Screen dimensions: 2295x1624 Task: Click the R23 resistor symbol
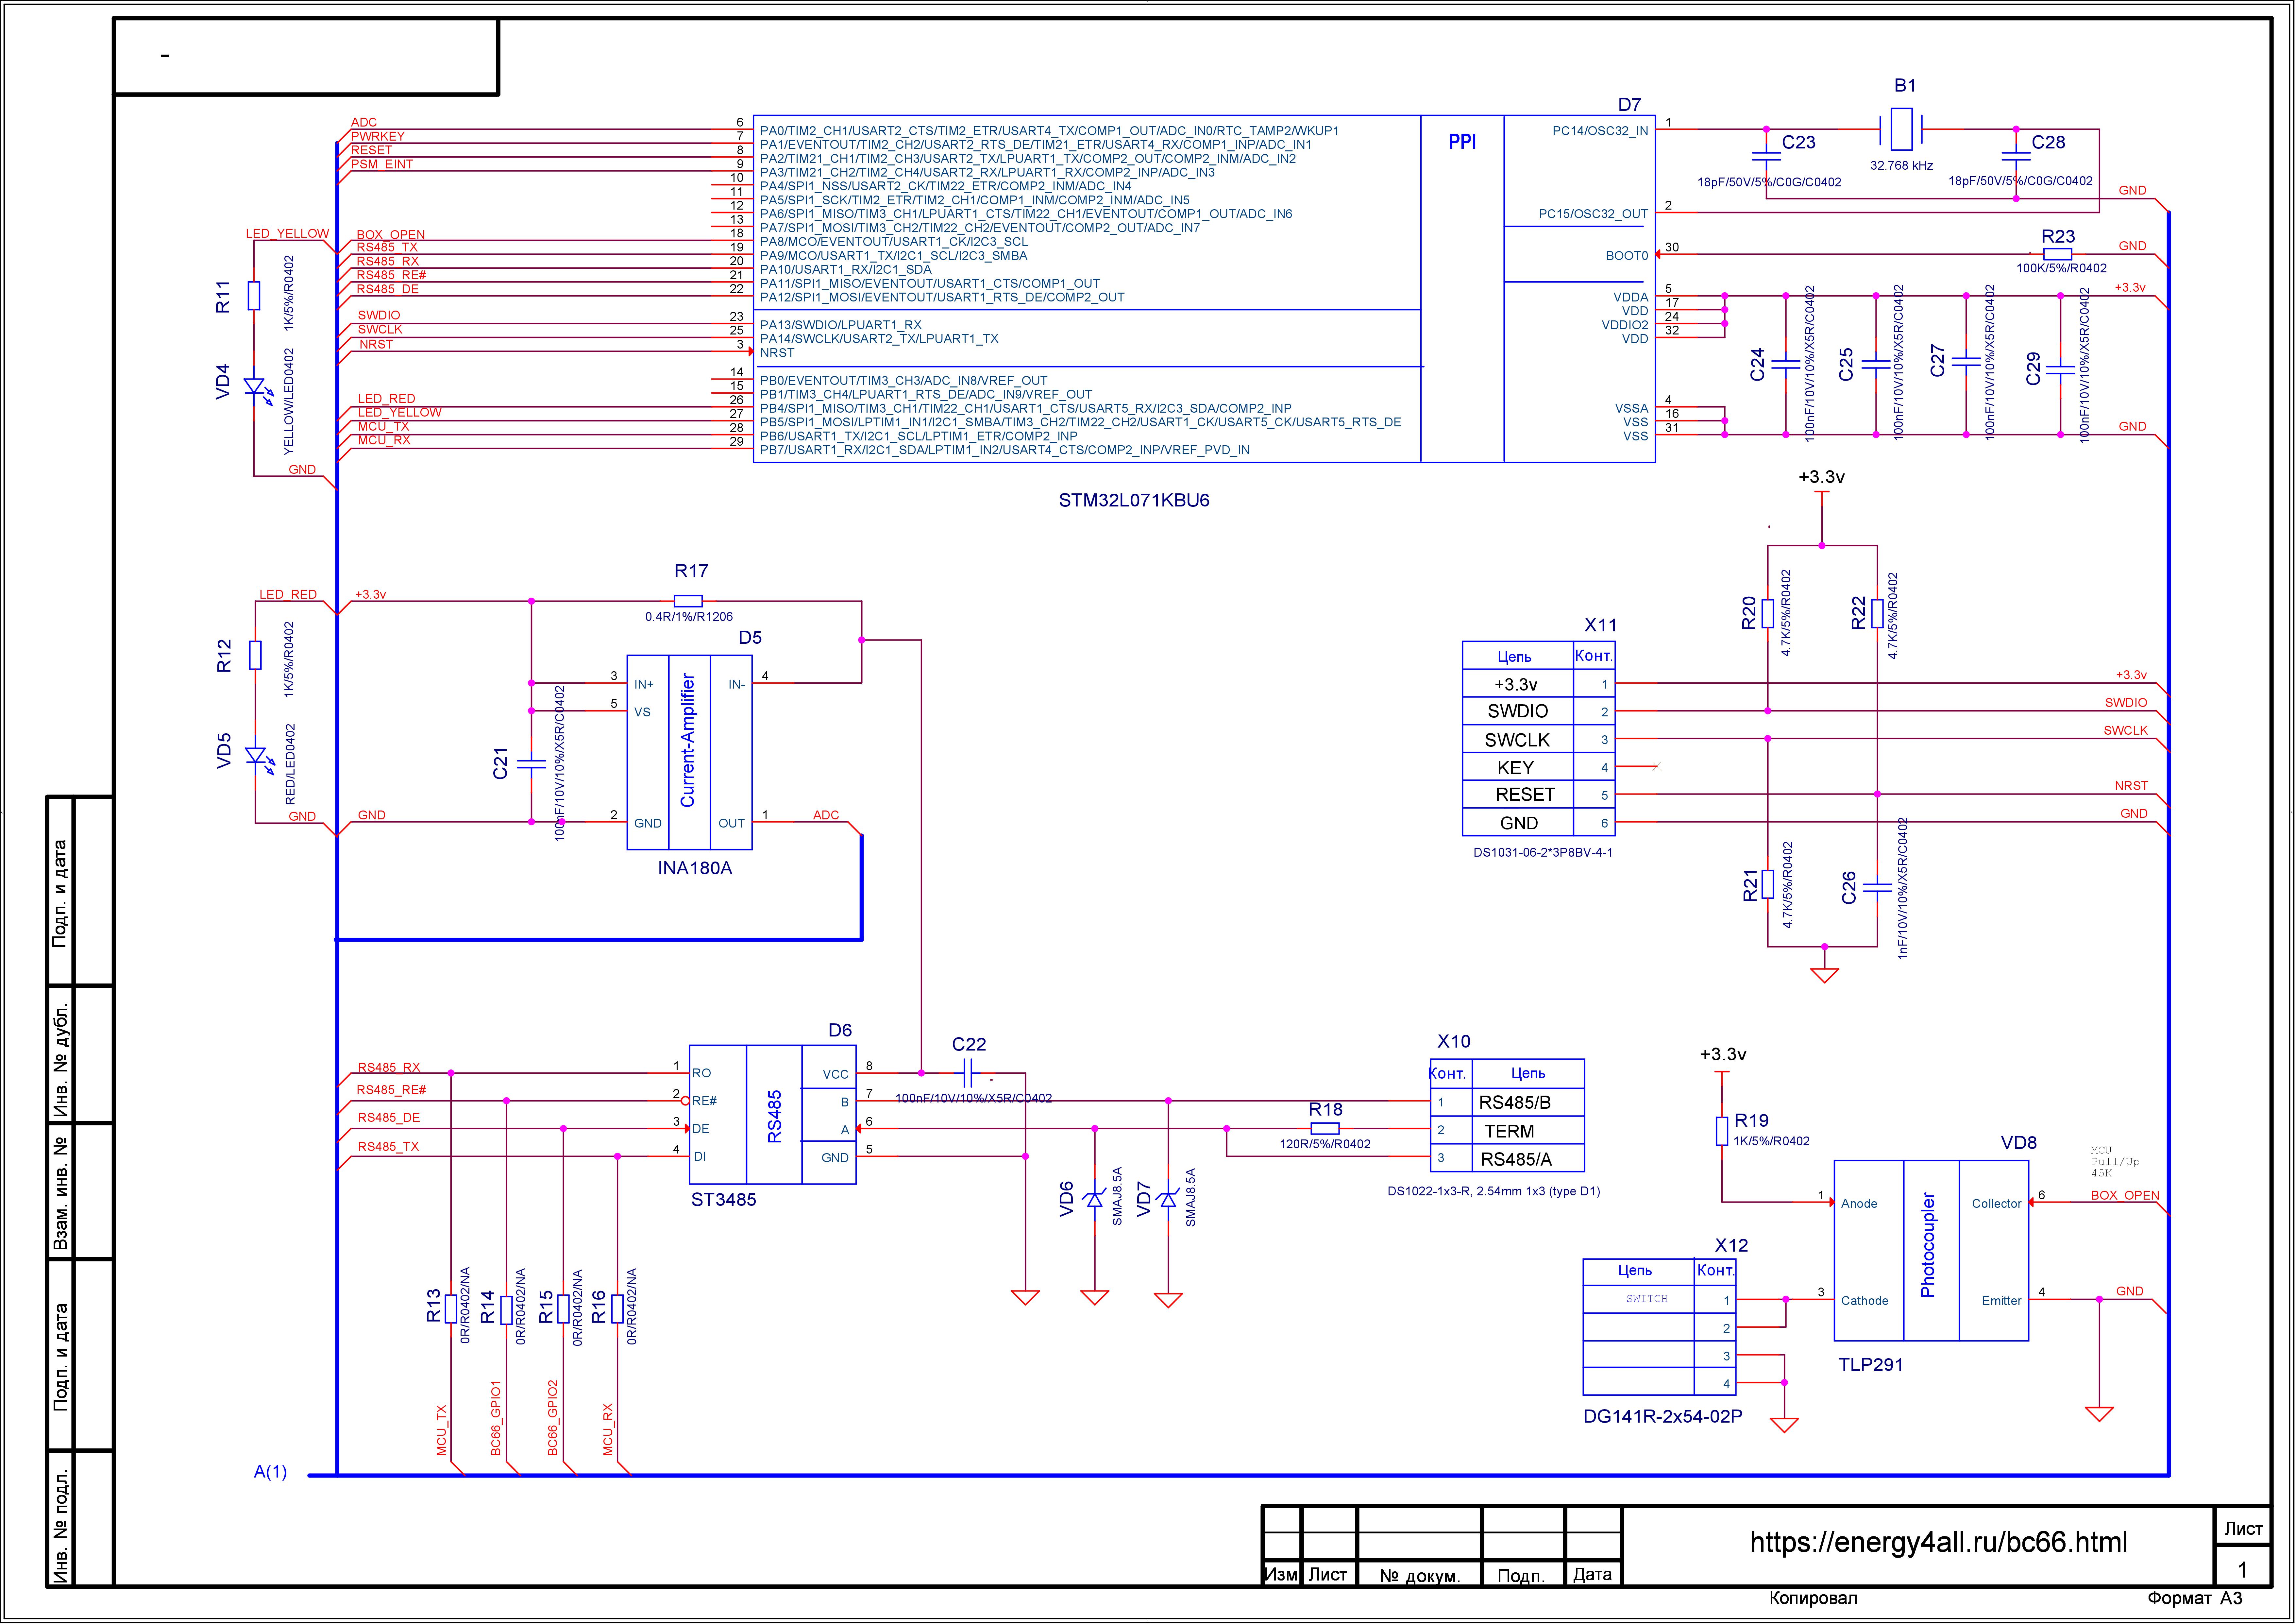(x=2057, y=254)
